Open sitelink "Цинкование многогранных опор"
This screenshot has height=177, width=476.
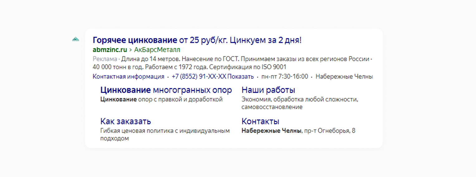pyautogui.click(x=166, y=90)
